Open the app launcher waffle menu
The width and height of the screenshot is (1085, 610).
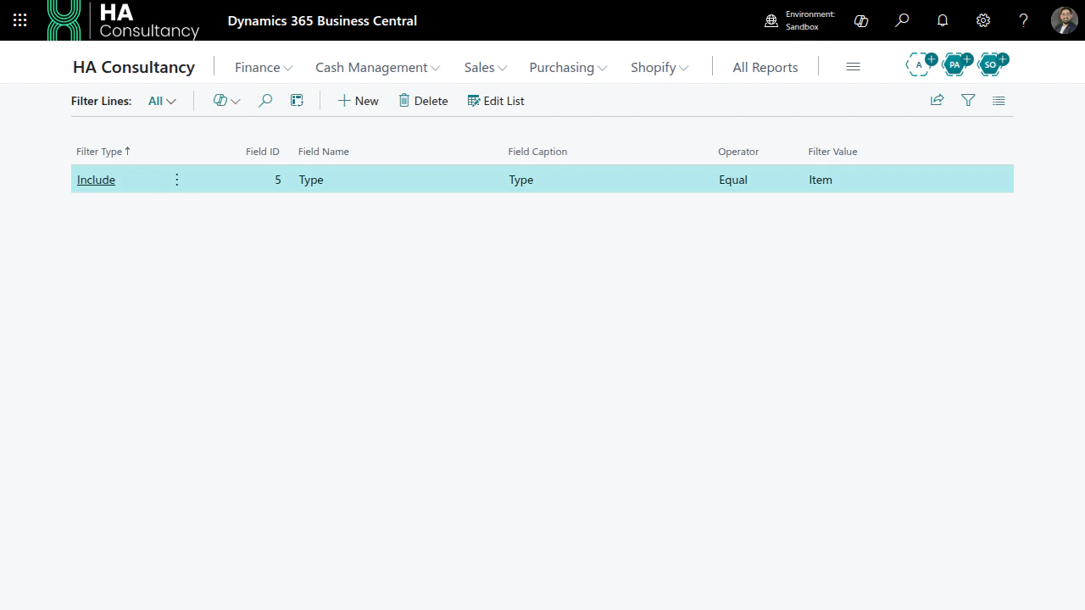[x=20, y=20]
